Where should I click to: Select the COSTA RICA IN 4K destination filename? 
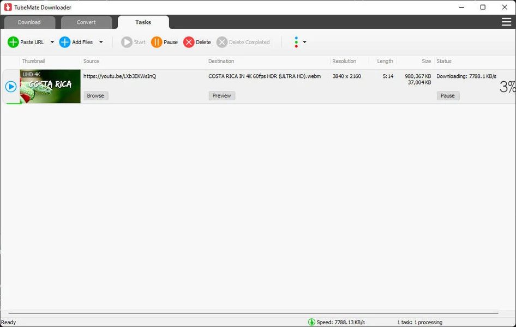point(265,76)
